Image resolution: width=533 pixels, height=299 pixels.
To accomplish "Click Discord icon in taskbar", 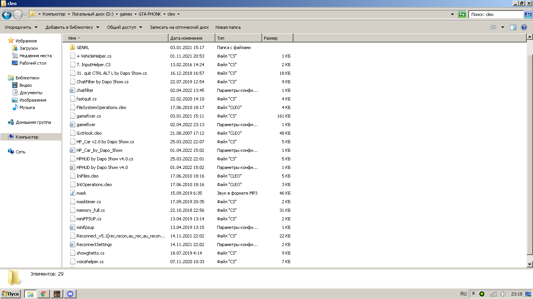I will click(70, 294).
